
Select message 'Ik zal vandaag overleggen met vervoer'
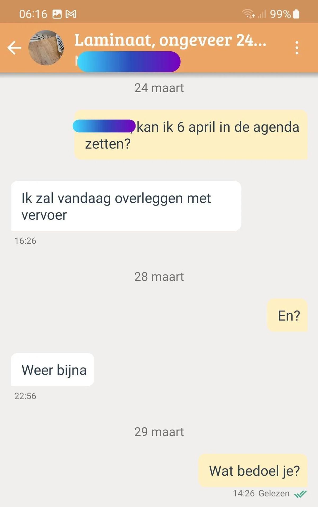[126, 206]
